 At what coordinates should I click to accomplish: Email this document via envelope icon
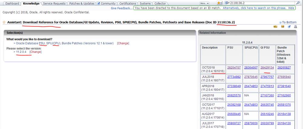[x=283, y=27]
